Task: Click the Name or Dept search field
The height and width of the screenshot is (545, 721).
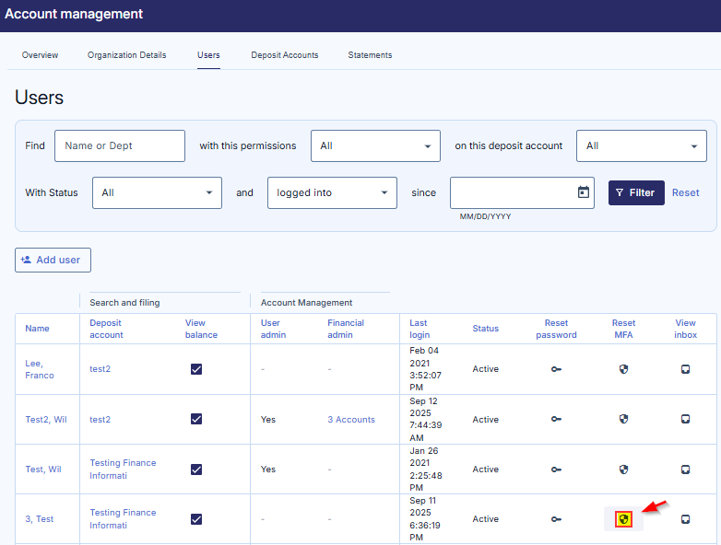Action: coord(120,145)
